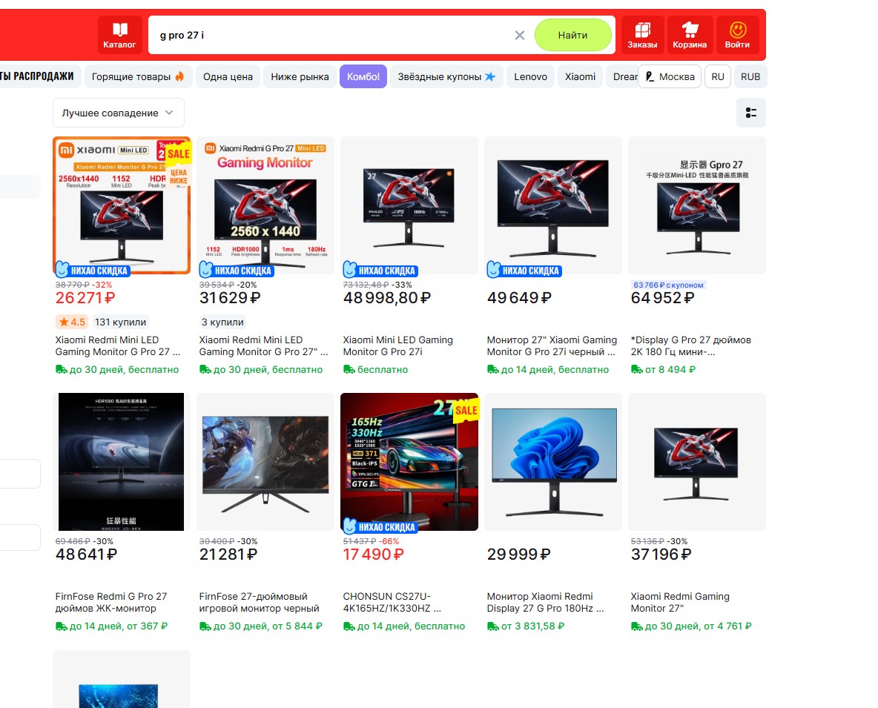Click the '63 766 ₽ с купоном' coupon label
878x708 pixels.
(668, 285)
